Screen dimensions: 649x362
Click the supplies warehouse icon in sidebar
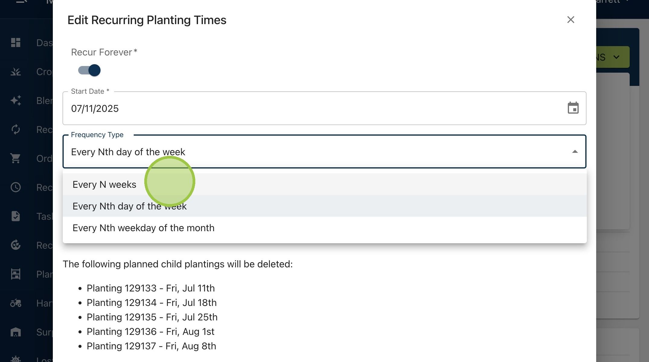(16, 332)
